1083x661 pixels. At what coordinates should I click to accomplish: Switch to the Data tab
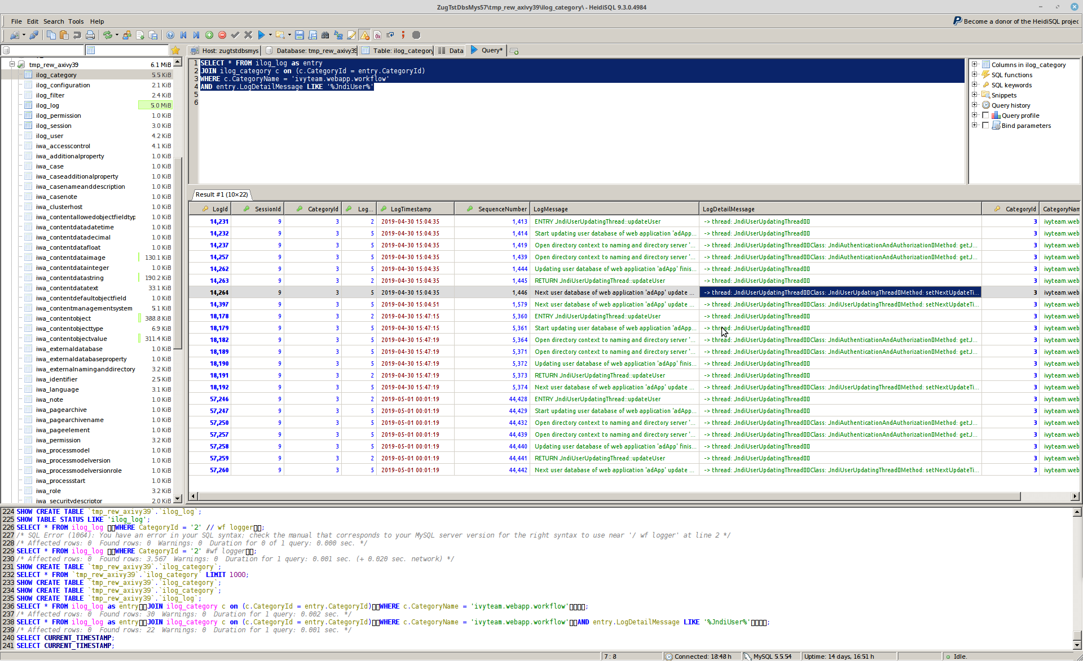tap(451, 51)
